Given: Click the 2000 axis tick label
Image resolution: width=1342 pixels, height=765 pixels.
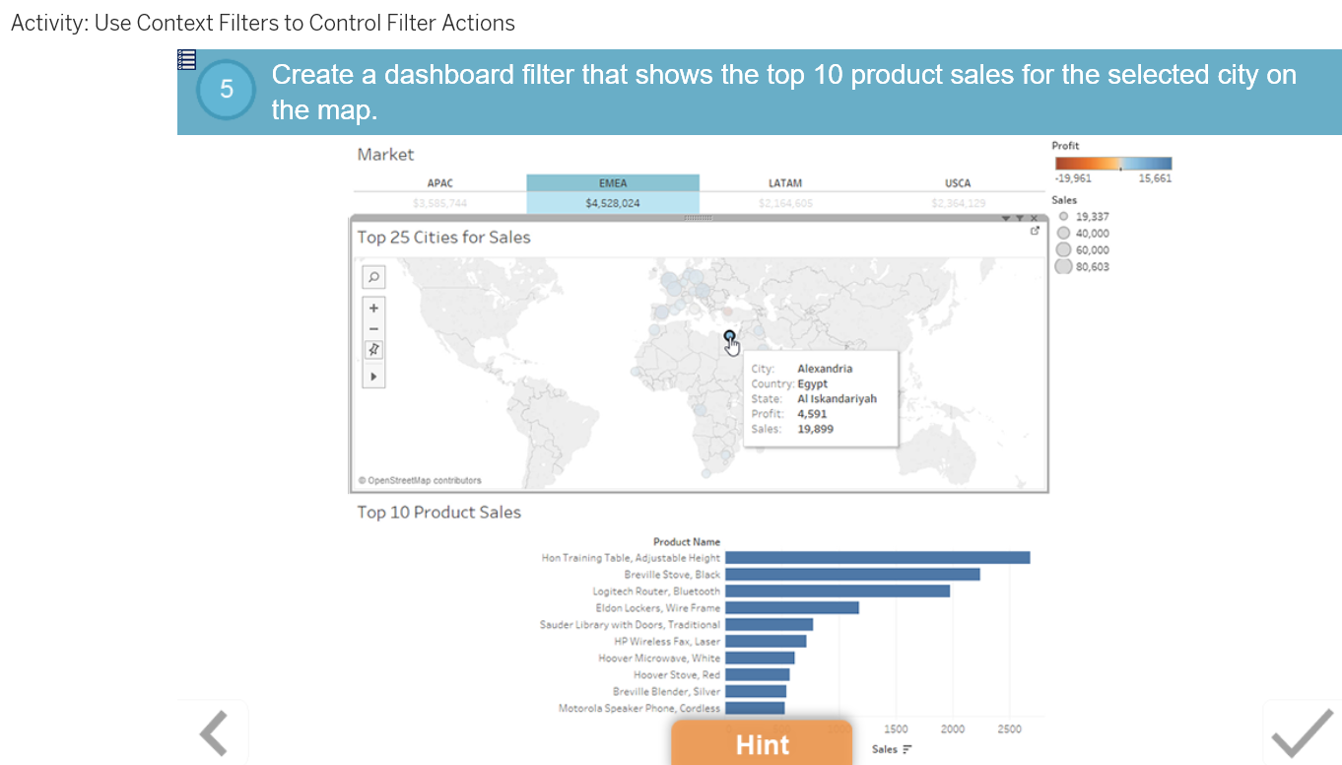Looking at the screenshot, I should pyautogui.click(x=953, y=730).
